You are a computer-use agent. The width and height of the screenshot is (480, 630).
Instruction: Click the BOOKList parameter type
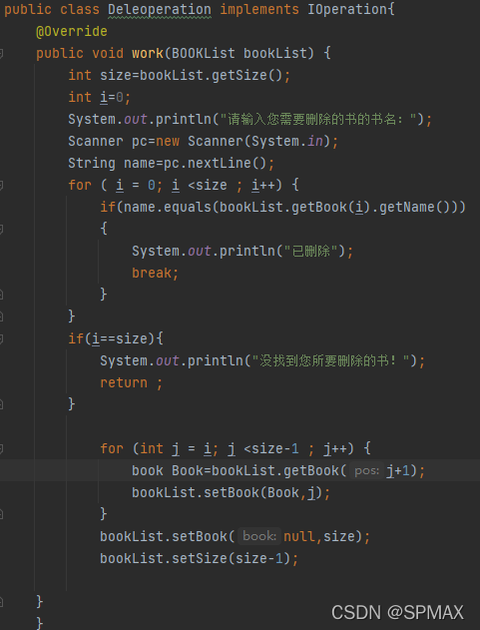(204, 54)
